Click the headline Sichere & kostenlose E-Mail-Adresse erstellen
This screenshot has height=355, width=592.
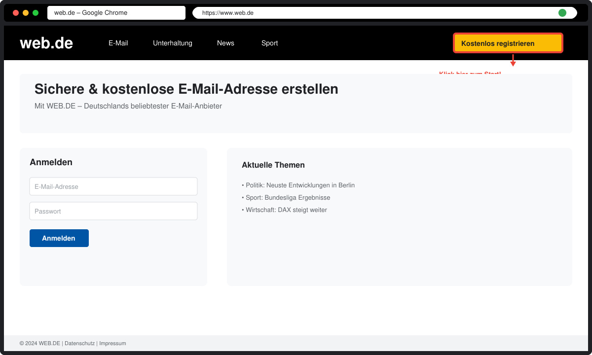[x=186, y=89]
